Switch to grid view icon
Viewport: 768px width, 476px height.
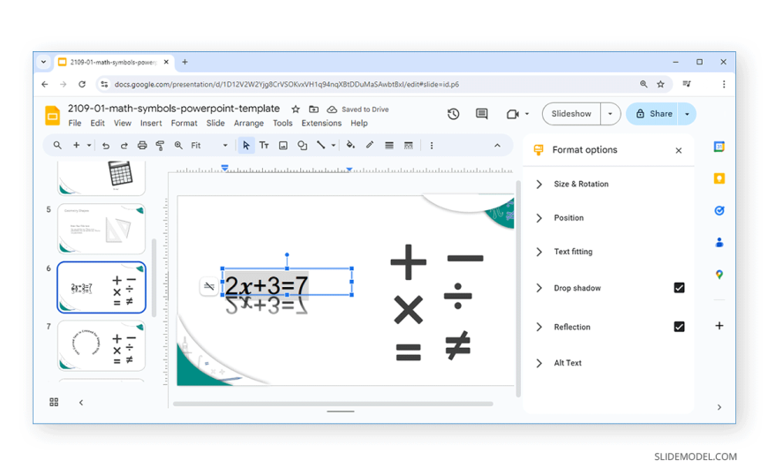[x=54, y=402]
